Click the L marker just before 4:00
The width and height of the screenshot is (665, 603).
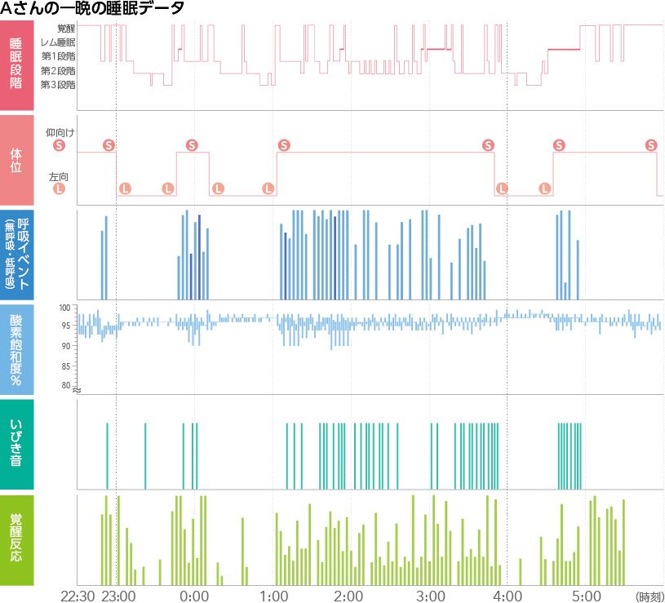coord(502,188)
